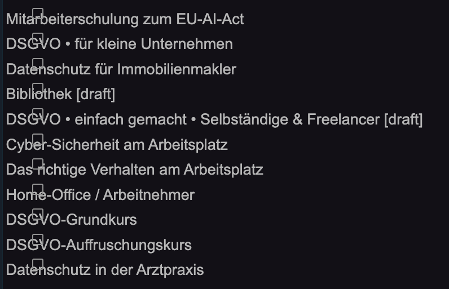Select the DSGVO-Auffruschungskurs checkbox
449x289 pixels.
coord(38,239)
